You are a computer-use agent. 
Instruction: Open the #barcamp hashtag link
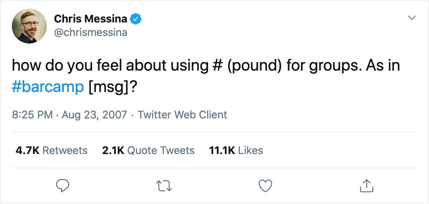point(48,87)
